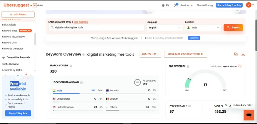Click the paid difficulty value 37
The height and width of the screenshot is (124, 257).
click(172, 112)
